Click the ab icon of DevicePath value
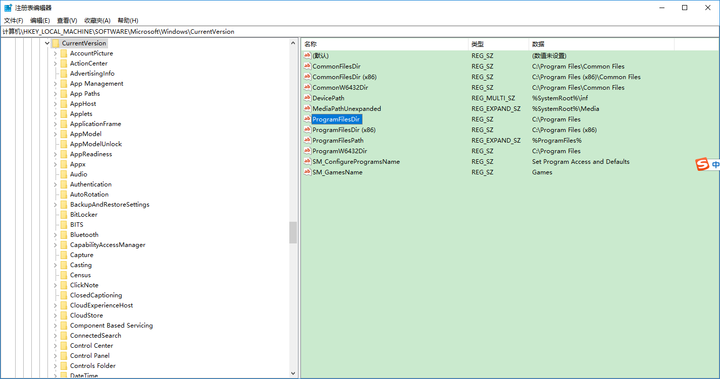 pos(307,98)
